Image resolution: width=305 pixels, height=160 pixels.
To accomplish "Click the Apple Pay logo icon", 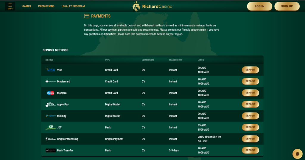I will tap(51, 104).
